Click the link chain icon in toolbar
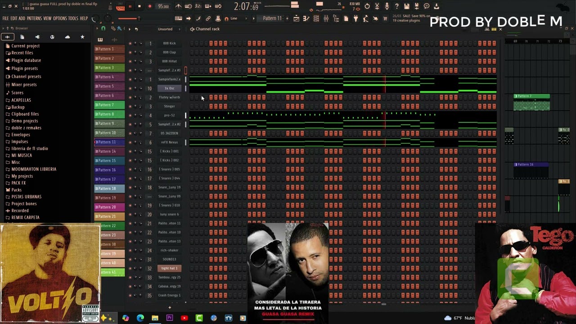Screen dimensions: 576x324 208,18
